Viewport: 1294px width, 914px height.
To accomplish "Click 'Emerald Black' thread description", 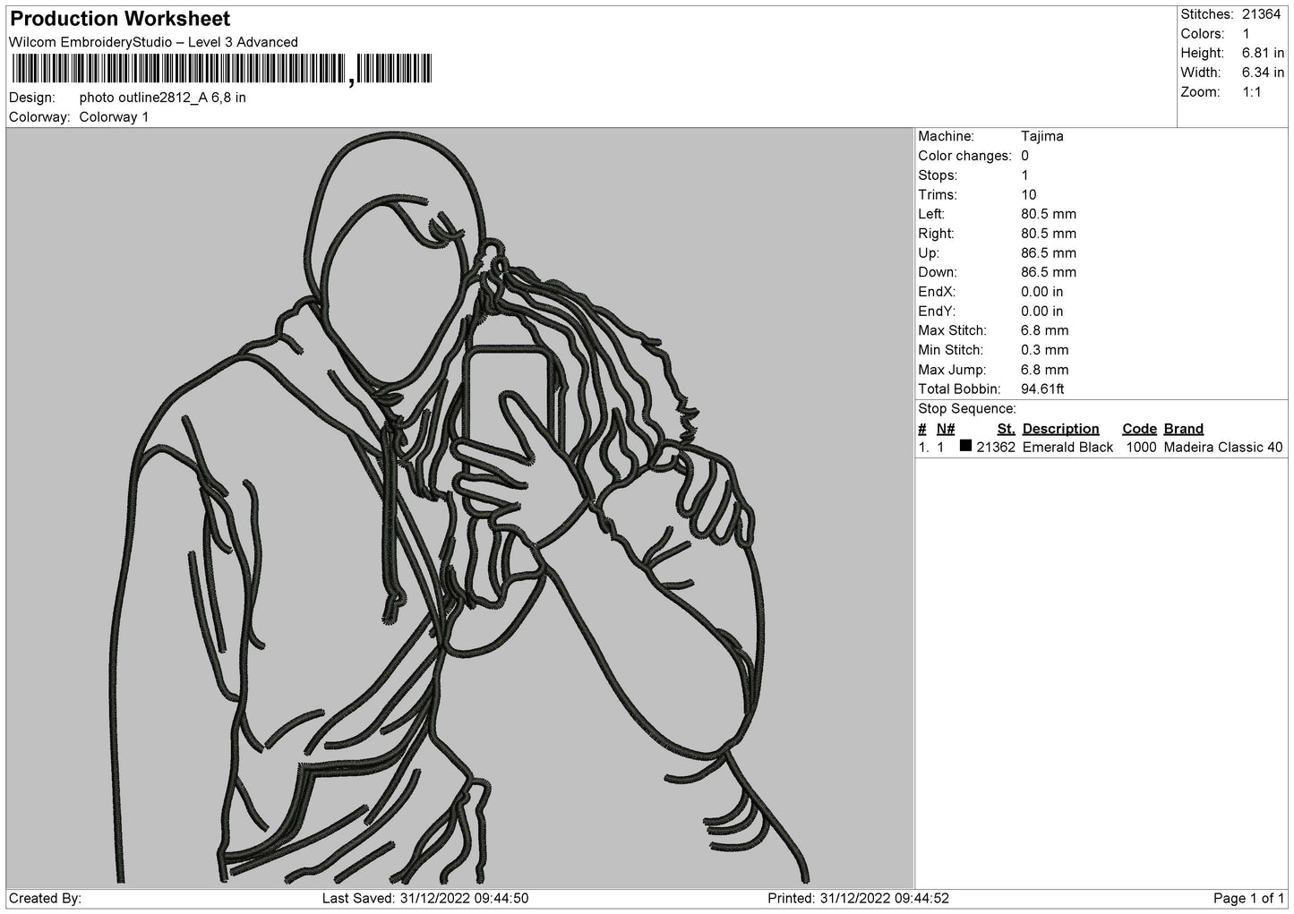I will pyautogui.click(x=1067, y=448).
